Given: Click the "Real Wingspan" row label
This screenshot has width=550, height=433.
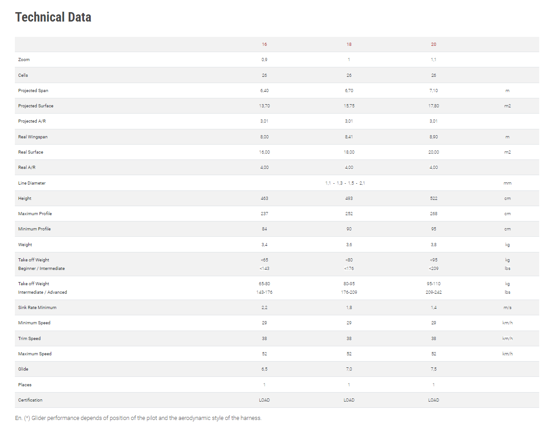Looking at the screenshot, I should (33, 137).
